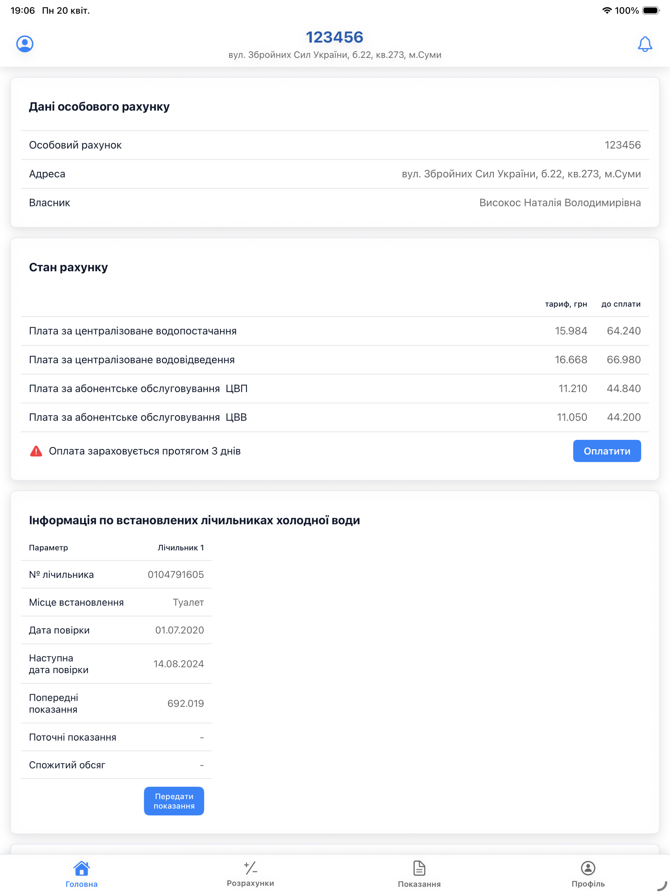The height and width of the screenshot is (894, 670).
Task: Select next verification date 14.08.2024
Action: [179, 664]
